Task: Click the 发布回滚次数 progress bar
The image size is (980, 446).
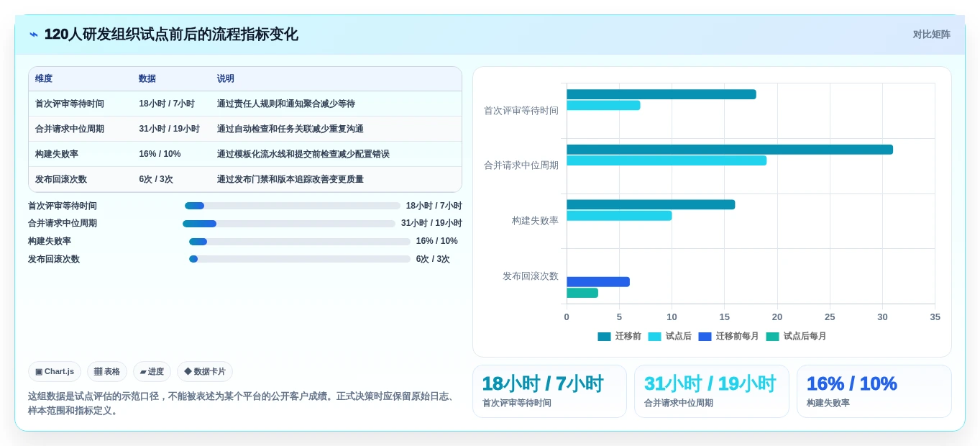Action: click(x=299, y=259)
